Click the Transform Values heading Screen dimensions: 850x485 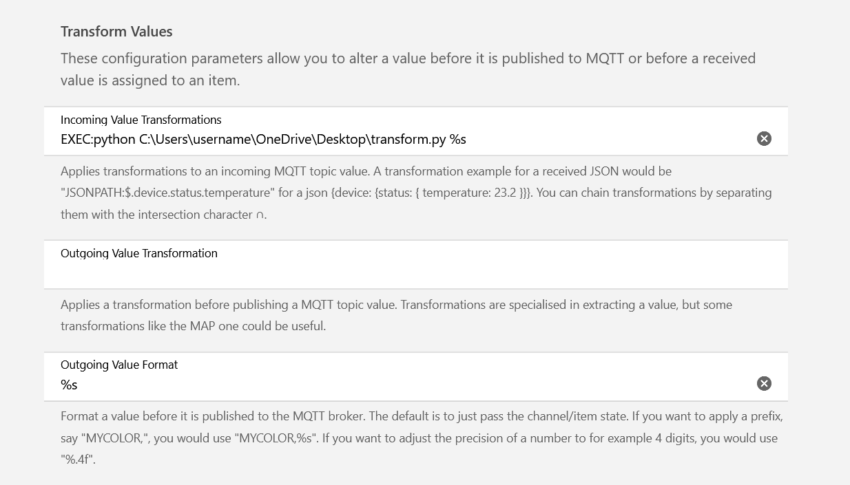pos(116,32)
